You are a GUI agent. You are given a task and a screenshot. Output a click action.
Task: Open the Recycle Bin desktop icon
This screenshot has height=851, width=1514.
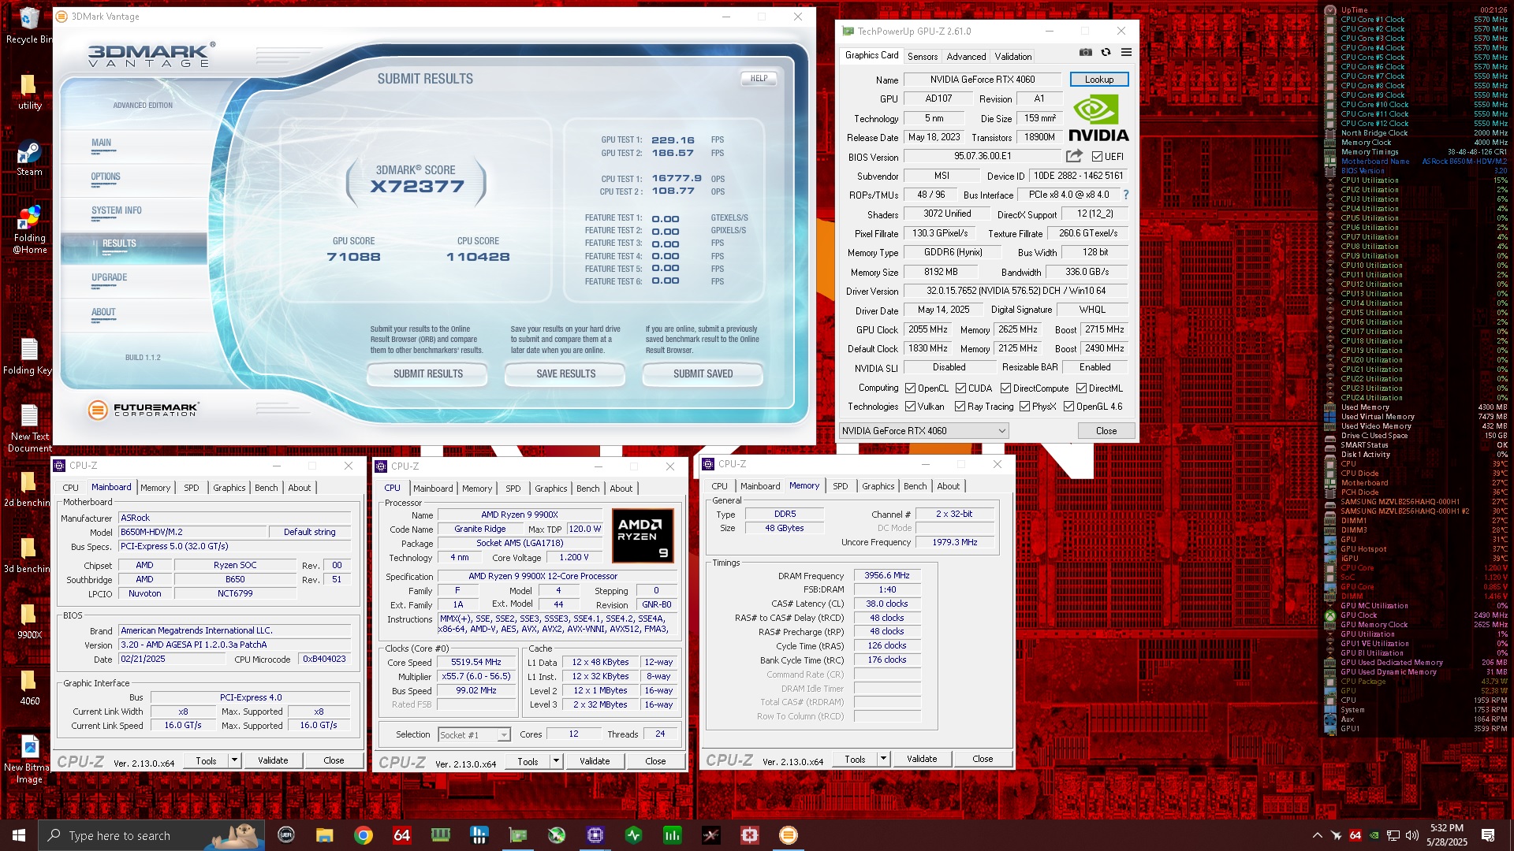pyautogui.click(x=29, y=25)
